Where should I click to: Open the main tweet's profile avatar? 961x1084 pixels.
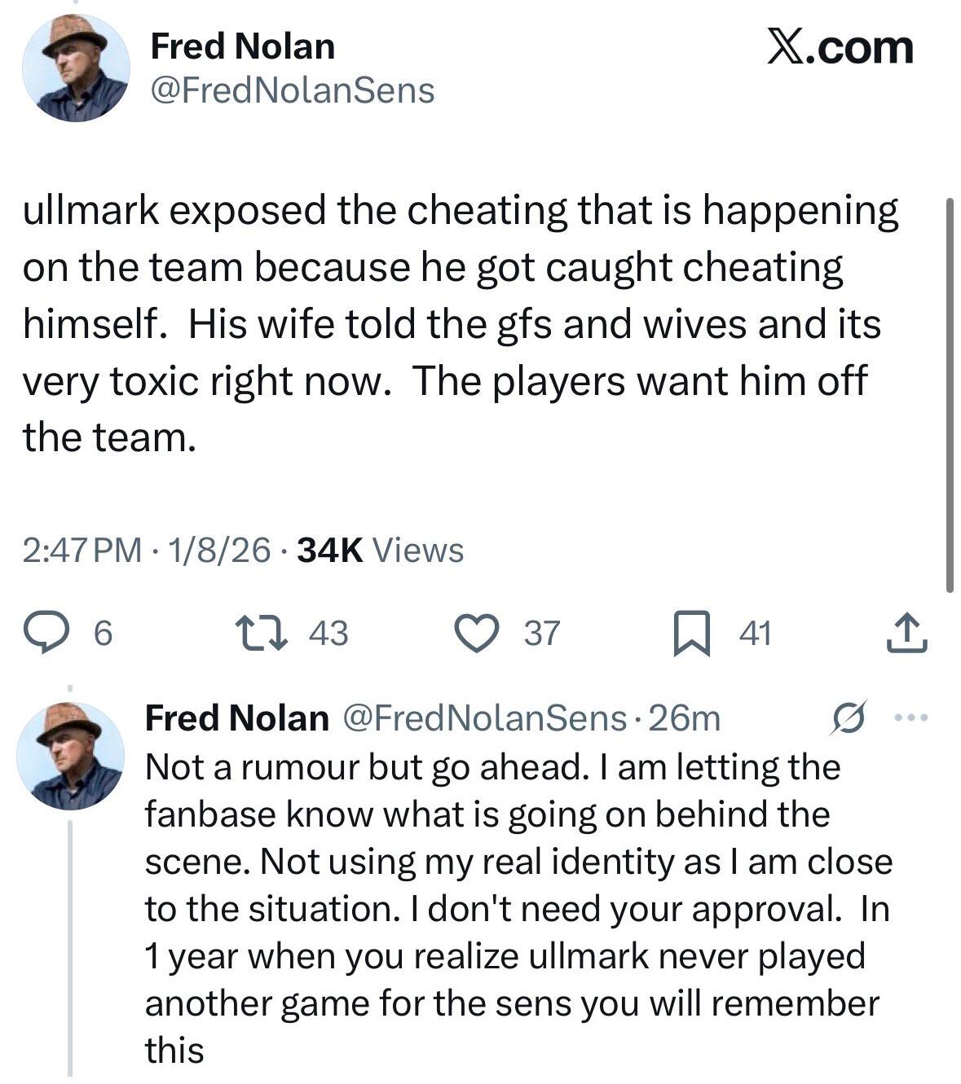(76, 68)
